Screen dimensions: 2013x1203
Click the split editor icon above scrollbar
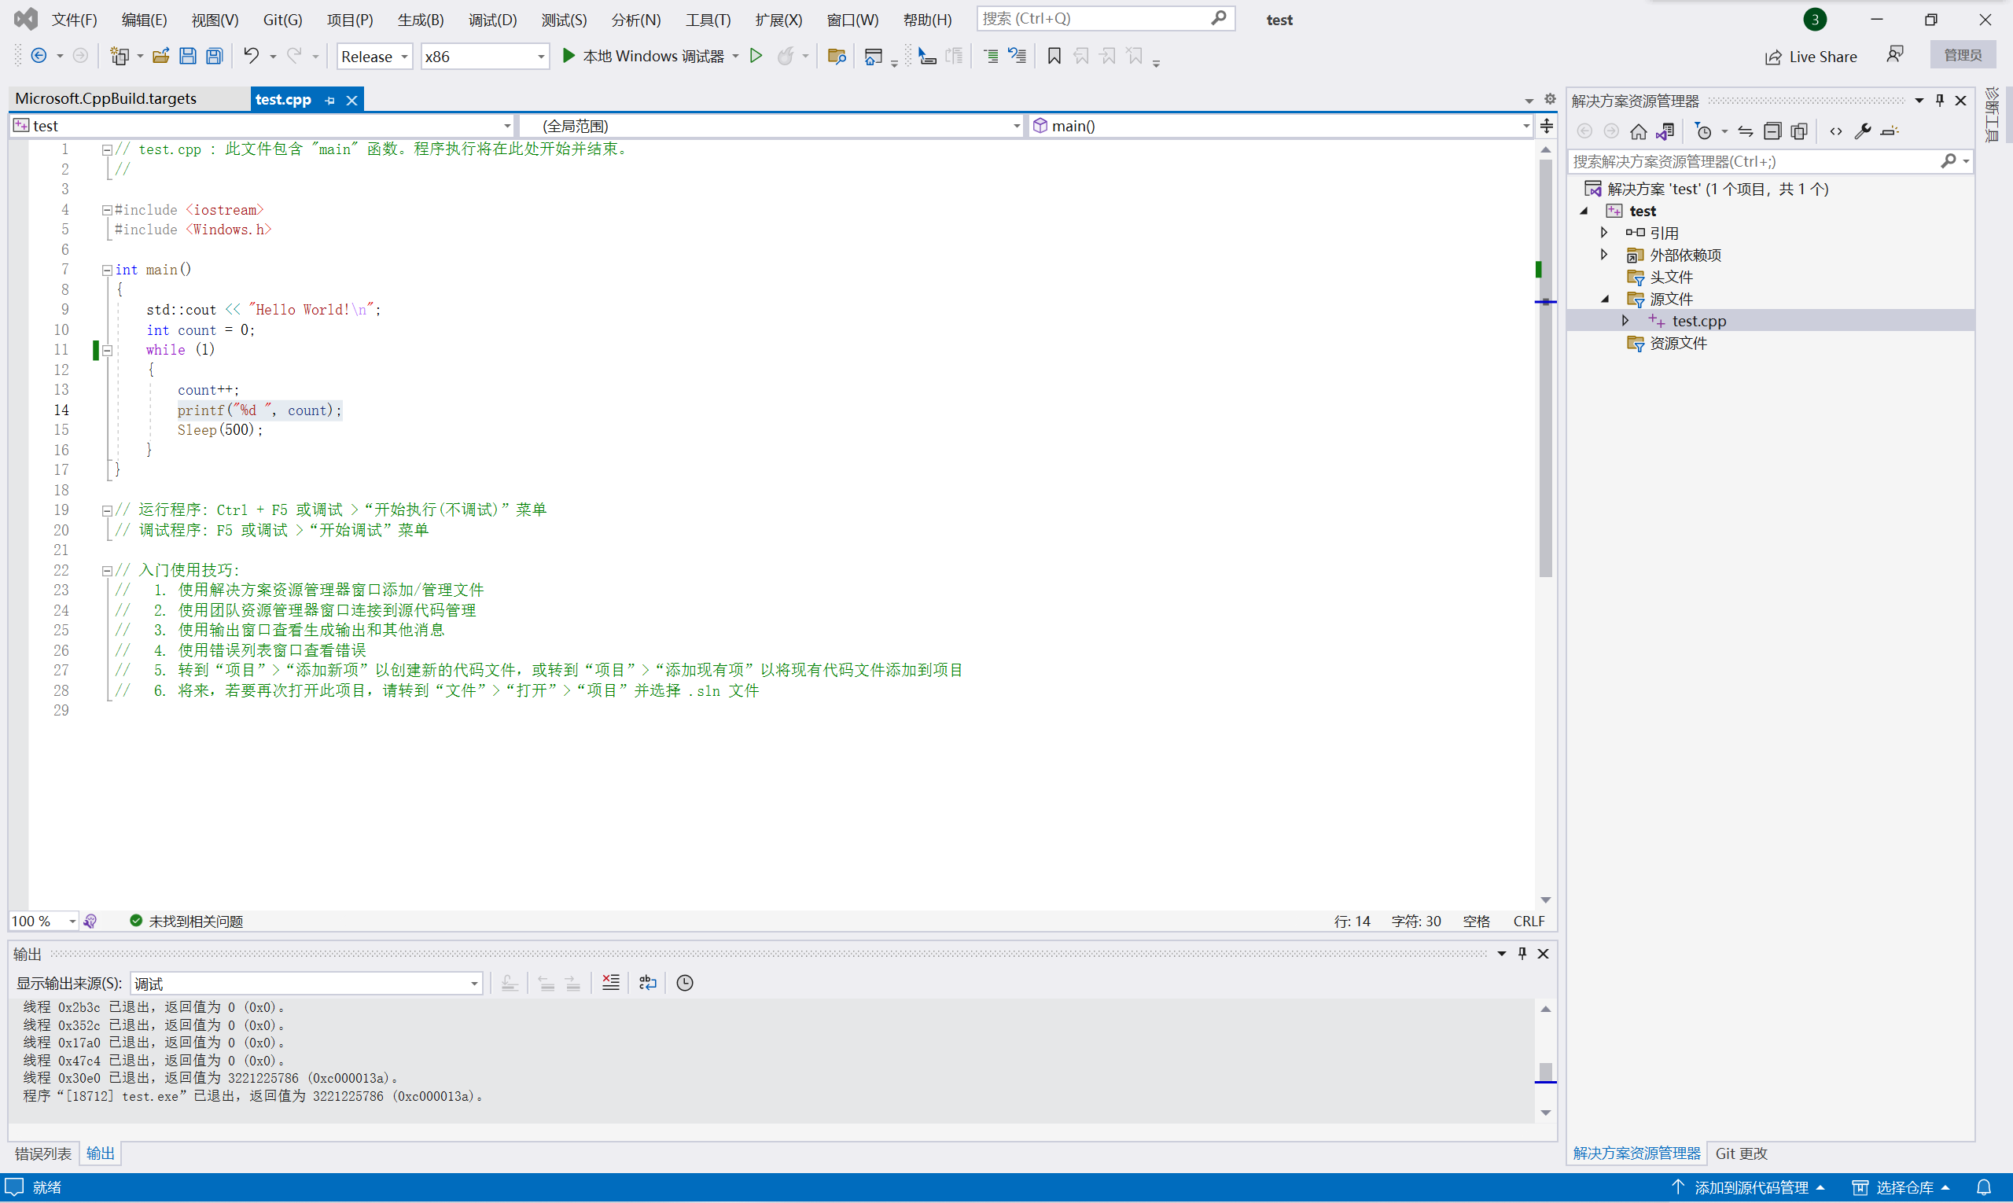coord(1546,126)
